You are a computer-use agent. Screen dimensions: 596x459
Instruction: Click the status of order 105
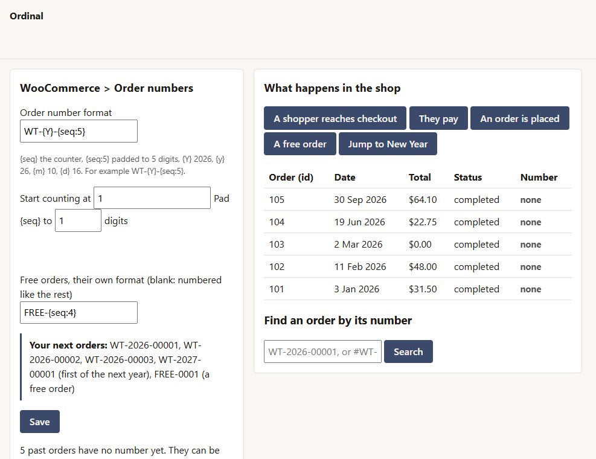[476, 200]
